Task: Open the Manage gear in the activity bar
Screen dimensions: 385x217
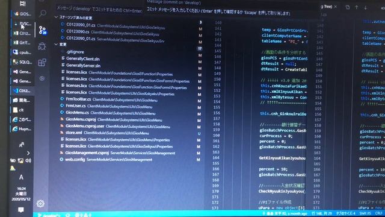Action: (40, 204)
